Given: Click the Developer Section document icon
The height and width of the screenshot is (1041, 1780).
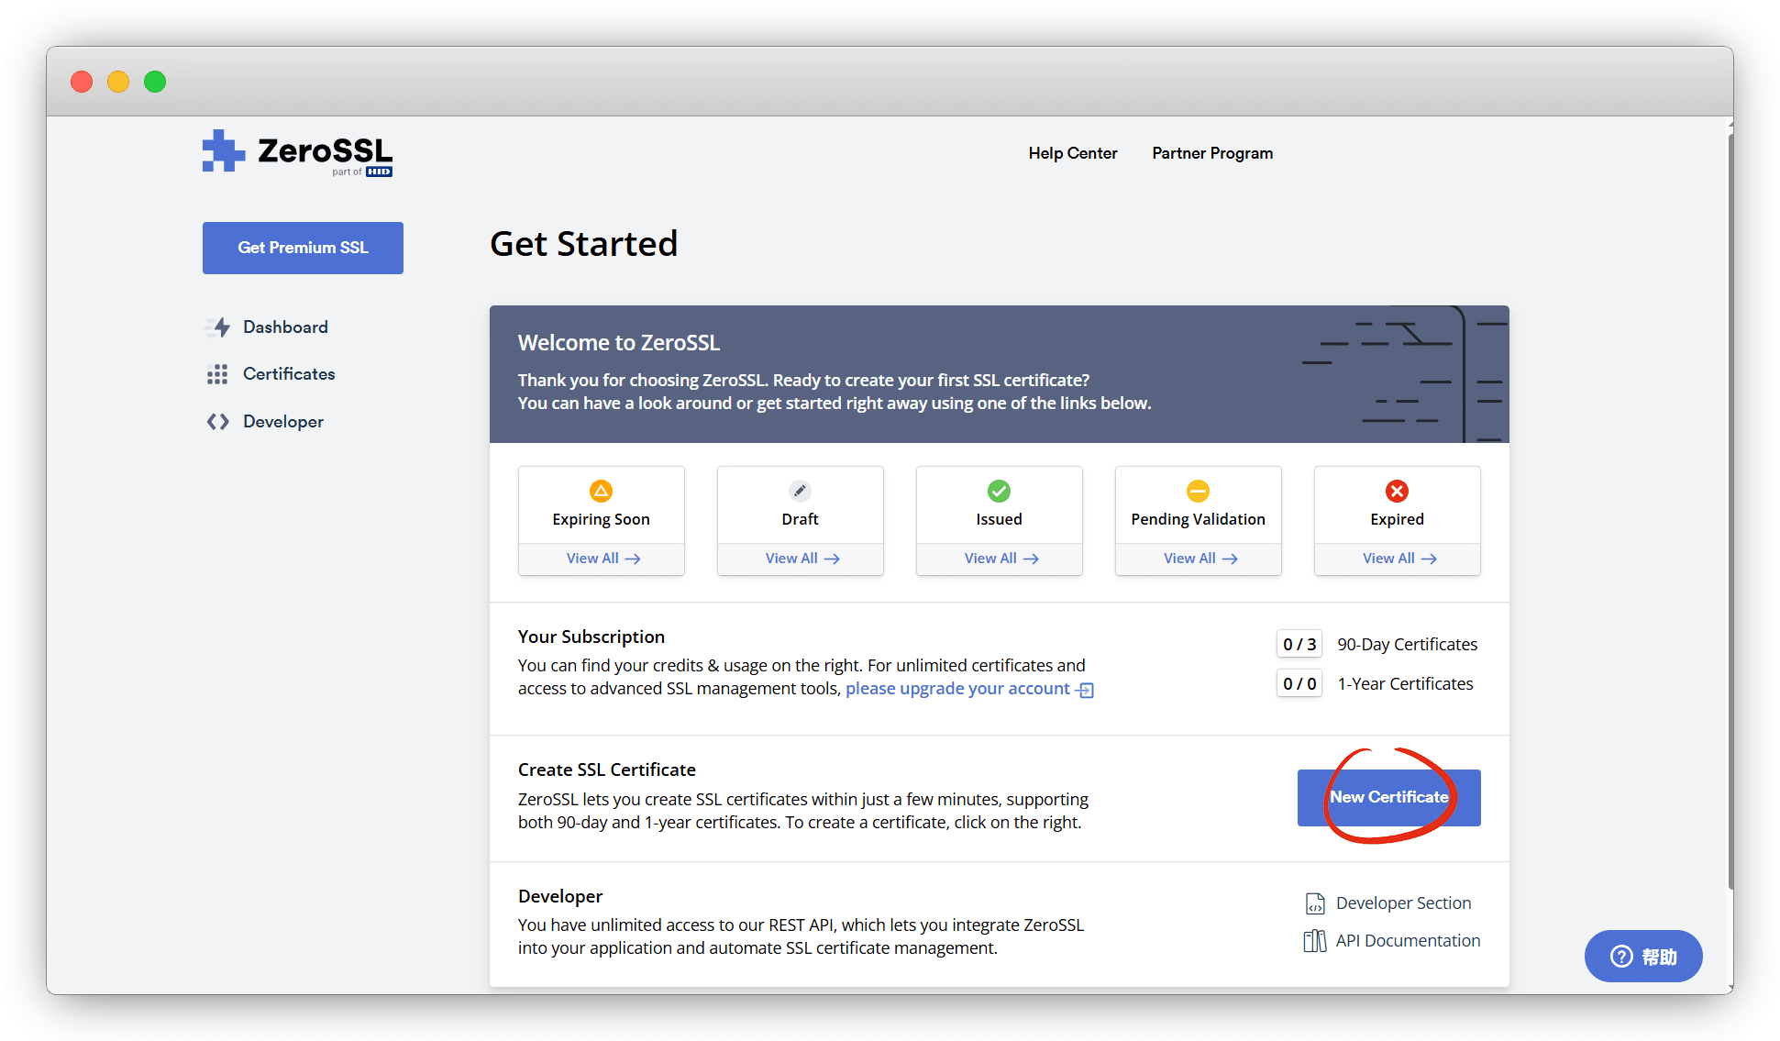Looking at the screenshot, I should (1315, 903).
